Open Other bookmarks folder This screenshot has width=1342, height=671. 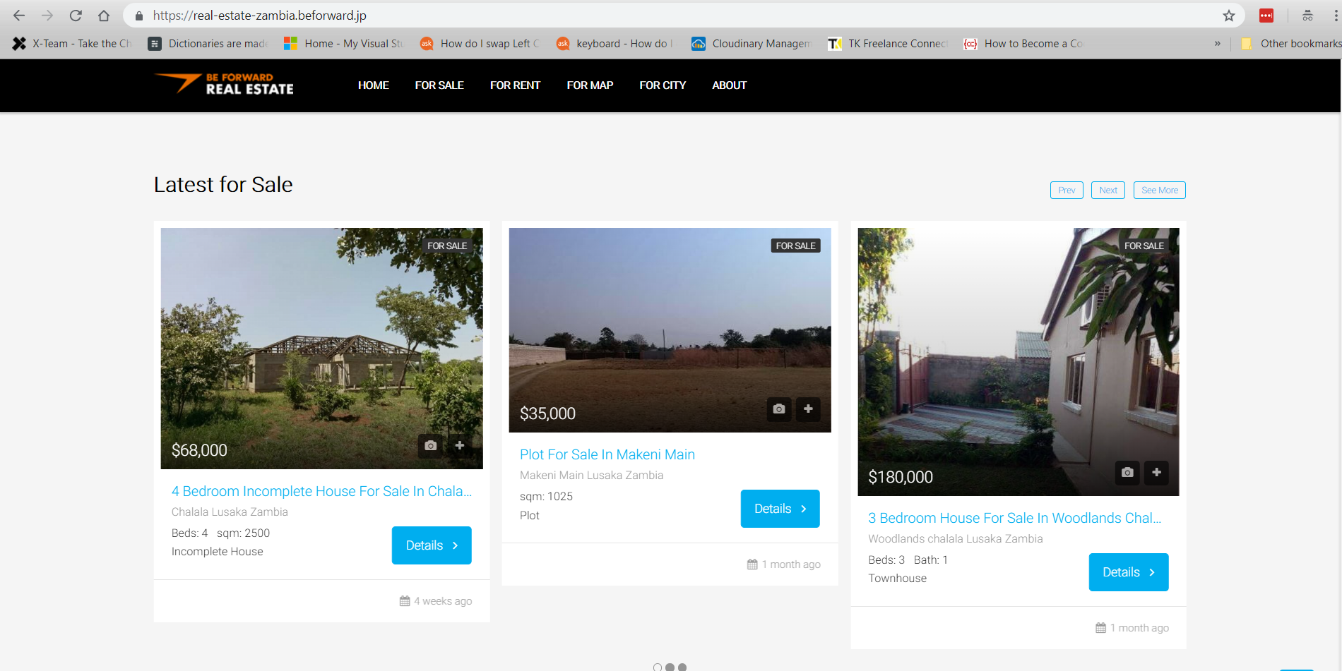click(1293, 43)
